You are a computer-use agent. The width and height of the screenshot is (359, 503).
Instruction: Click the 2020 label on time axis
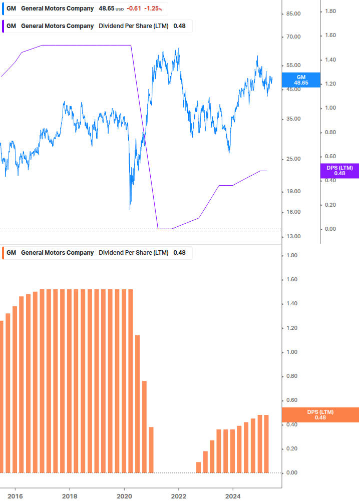pos(124,496)
